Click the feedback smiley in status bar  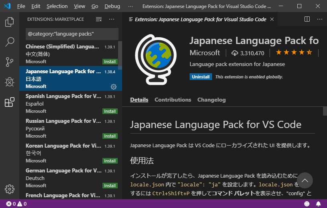(307, 204)
